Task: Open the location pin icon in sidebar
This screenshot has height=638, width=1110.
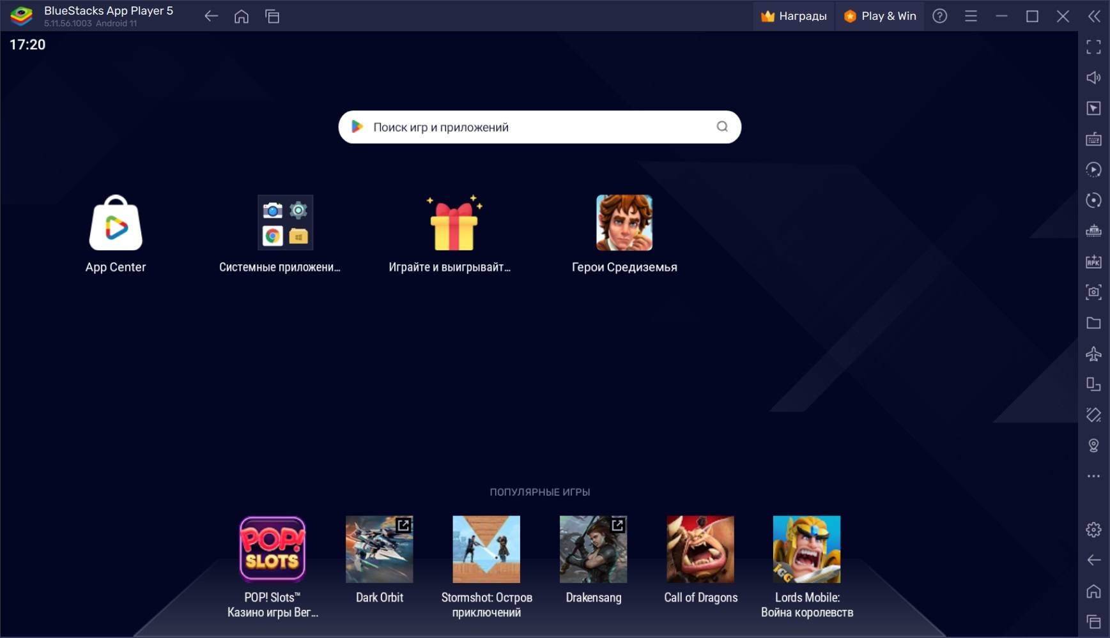Action: (x=1093, y=445)
